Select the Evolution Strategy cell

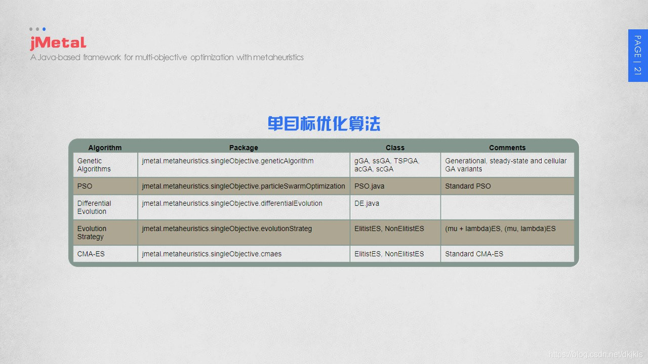[x=105, y=233]
